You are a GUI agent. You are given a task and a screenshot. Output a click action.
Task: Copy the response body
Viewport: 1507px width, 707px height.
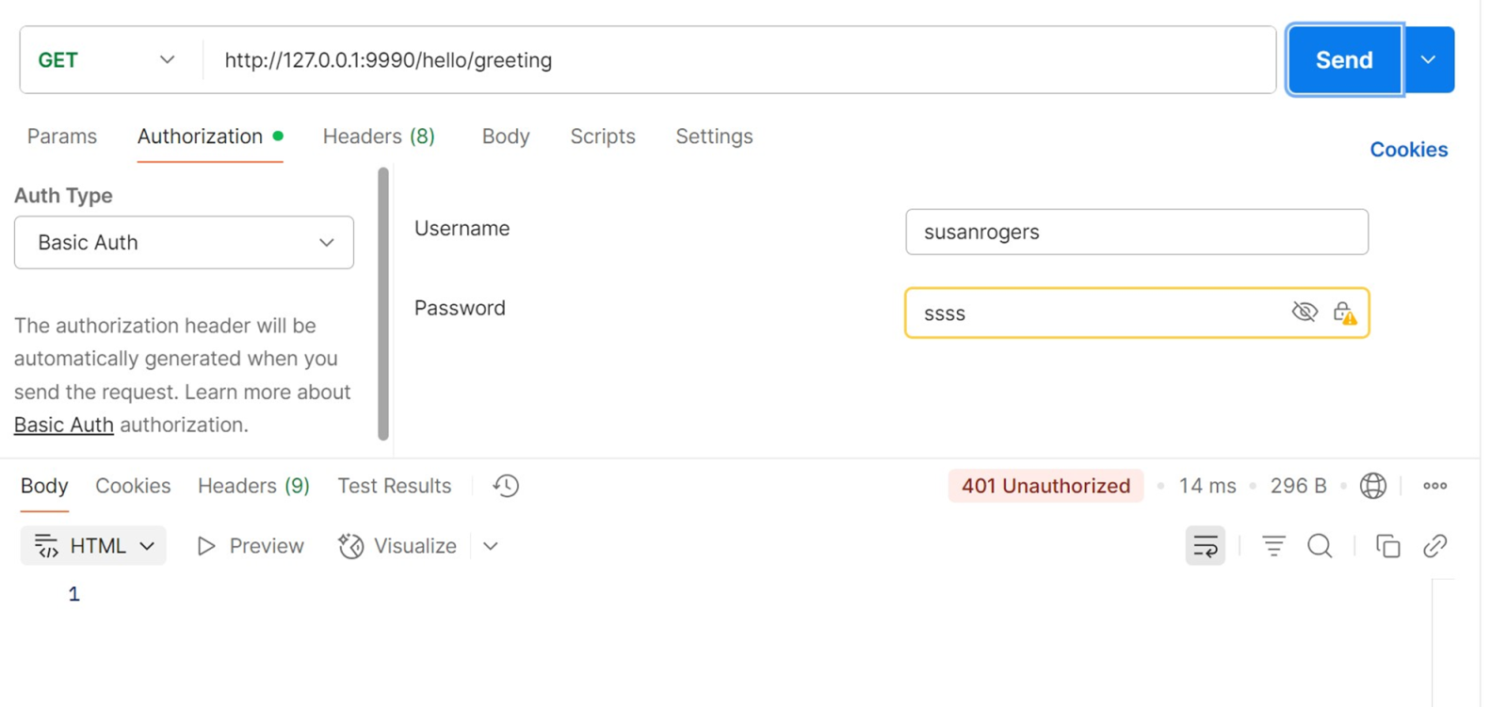point(1387,546)
